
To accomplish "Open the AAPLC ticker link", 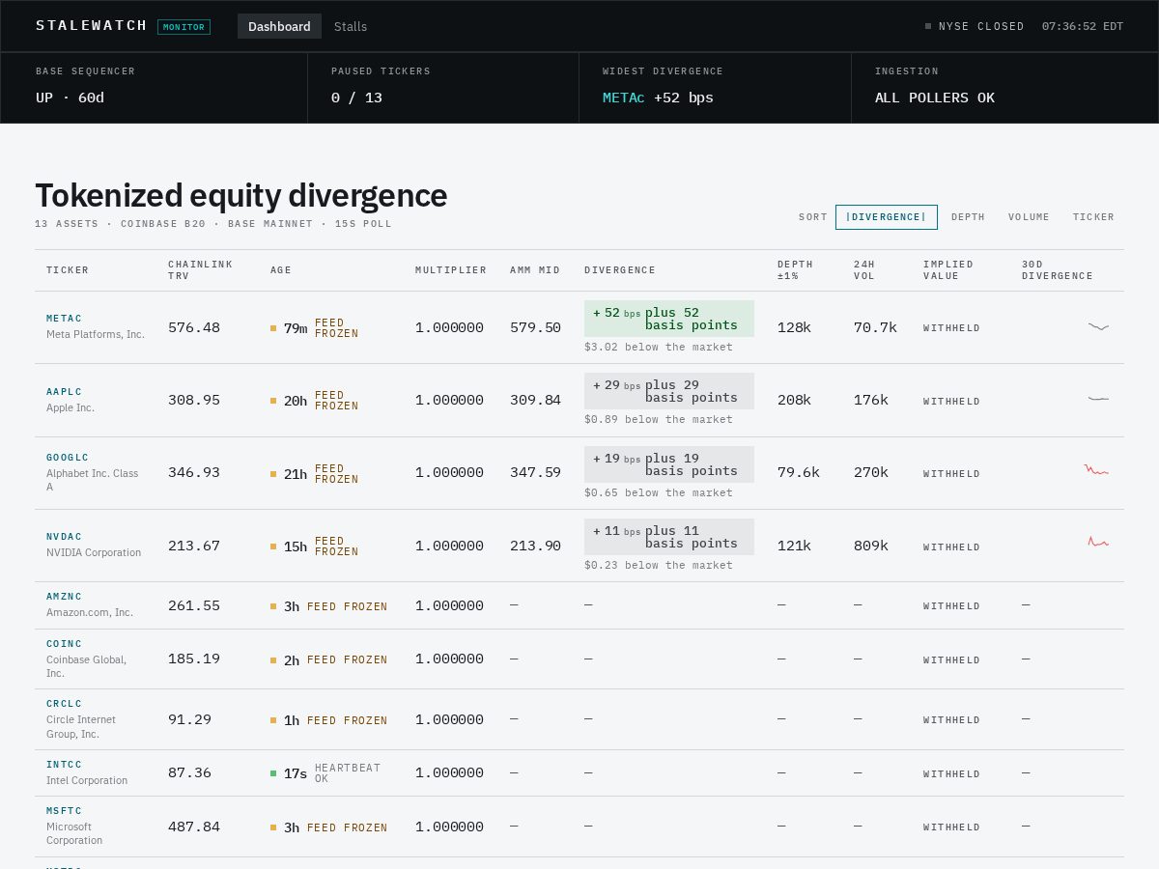I will pyautogui.click(x=65, y=392).
